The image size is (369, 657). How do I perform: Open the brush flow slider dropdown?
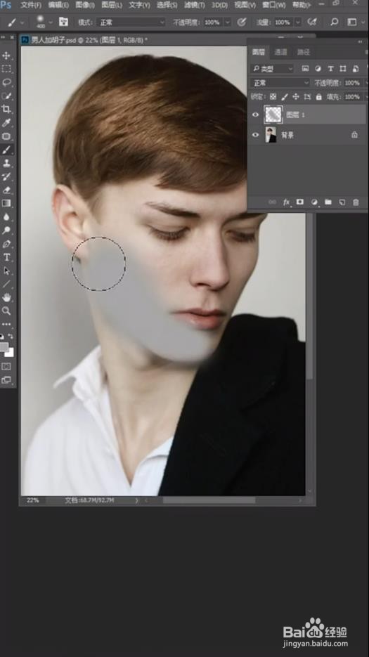click(298, 22)
